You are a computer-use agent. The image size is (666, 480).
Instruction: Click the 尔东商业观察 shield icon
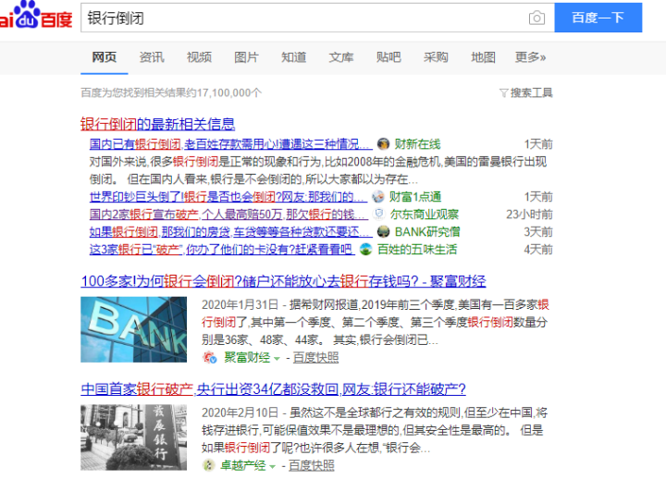pos(378,215)
